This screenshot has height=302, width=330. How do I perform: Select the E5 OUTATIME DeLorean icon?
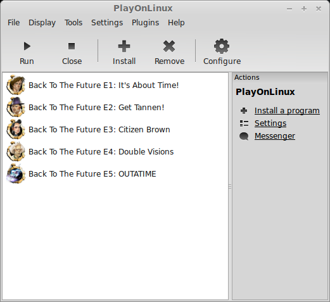point(16,173)
